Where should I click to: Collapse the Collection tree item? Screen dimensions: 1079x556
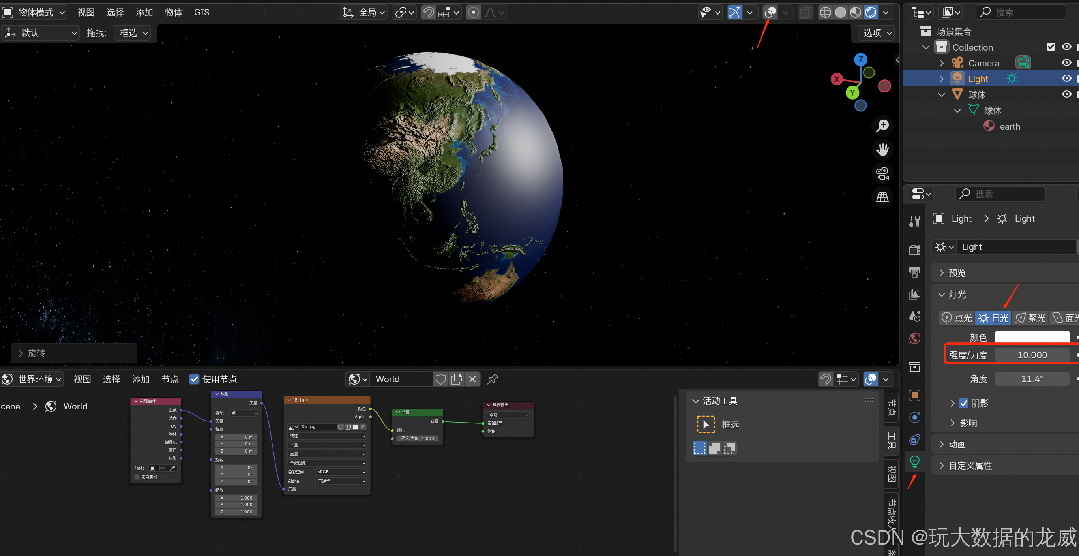point(926,47)
